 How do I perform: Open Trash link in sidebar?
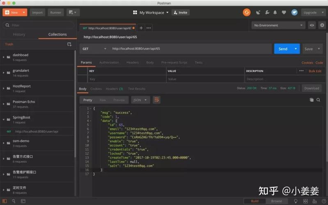tap(9, 44)
